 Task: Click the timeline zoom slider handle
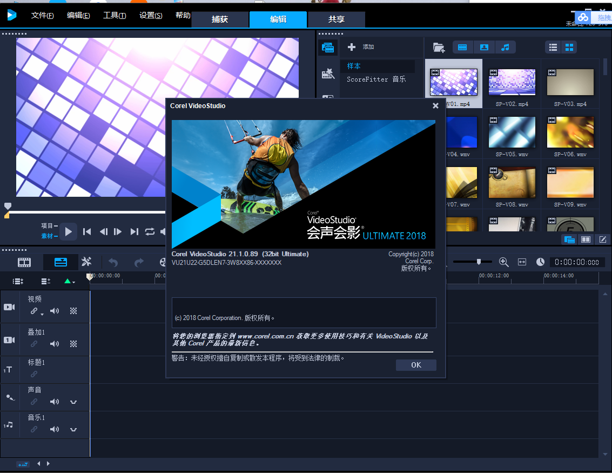click(479, 262)
